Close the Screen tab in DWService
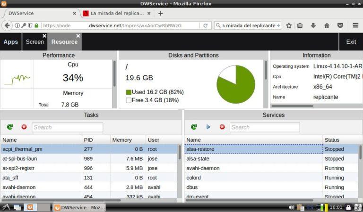The width and height of the screenshot is (363, 212). tap(44, 36)
